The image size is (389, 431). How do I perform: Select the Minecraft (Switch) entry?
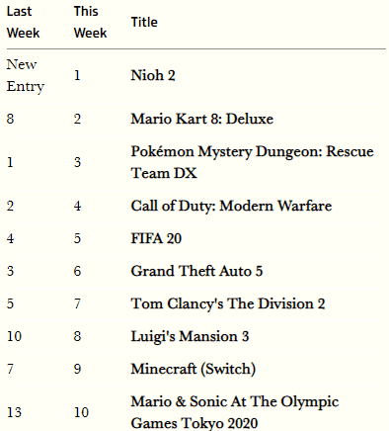[x=194, y=369]
